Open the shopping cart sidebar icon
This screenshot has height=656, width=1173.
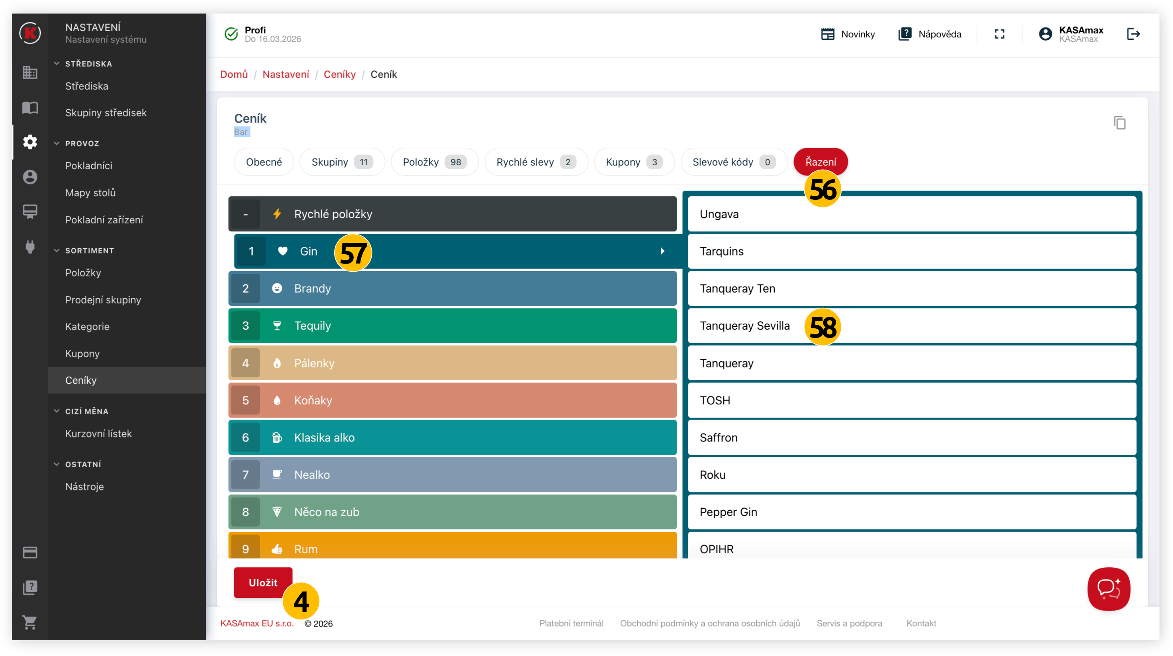(30, 622)
